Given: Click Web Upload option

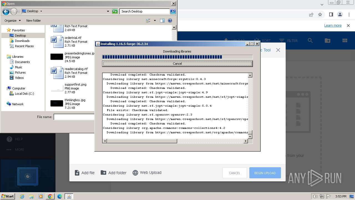Looking at the screenshot, I should (147, 173).
